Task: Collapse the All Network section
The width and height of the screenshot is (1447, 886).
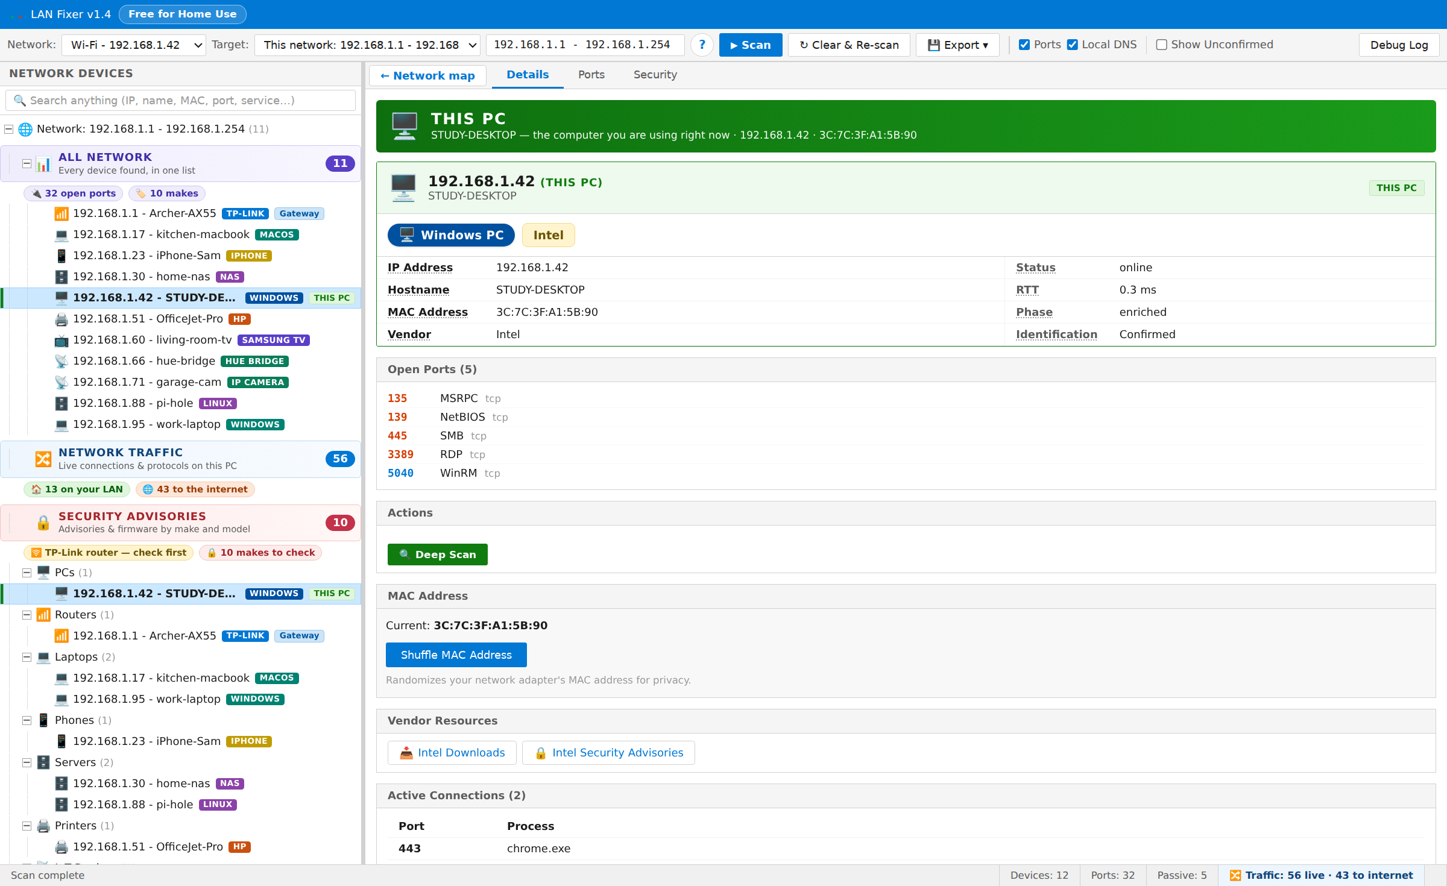Action: (27, 164)
